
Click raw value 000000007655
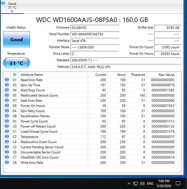163,106
